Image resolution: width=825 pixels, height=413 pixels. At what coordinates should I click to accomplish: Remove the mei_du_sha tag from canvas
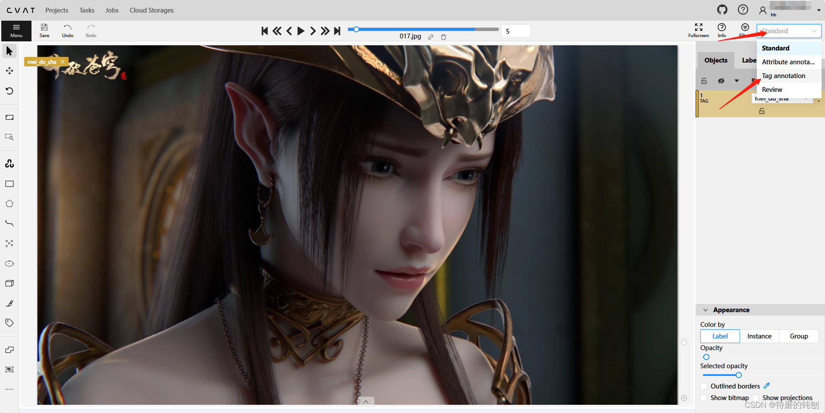coord(63,62)
